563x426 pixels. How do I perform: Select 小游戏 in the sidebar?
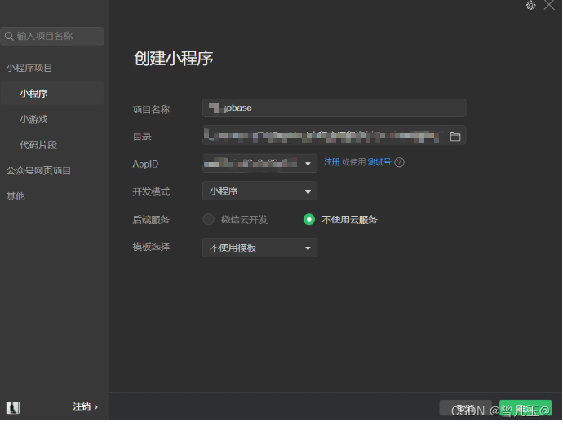(33, 119)
